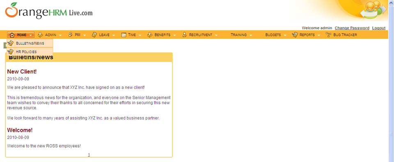Expand the Time dropdown arrow
394x162 pixels.
click(x=140, y=35)
